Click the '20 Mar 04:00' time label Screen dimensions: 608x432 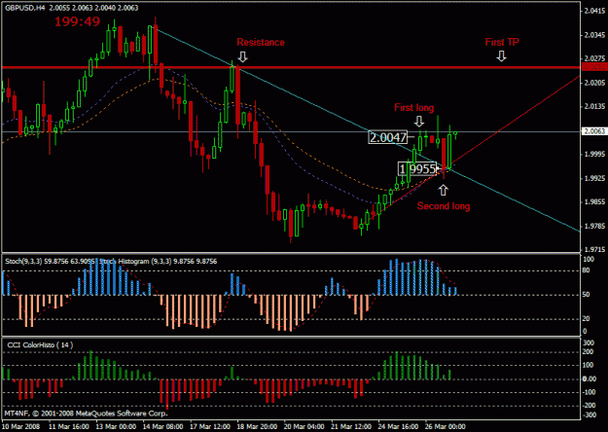(x=304, y=426)
